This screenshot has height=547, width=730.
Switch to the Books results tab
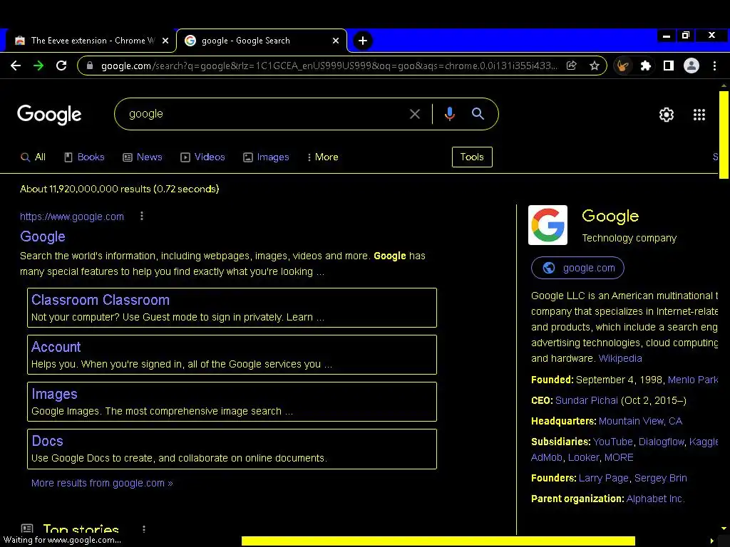click(84, 157)
